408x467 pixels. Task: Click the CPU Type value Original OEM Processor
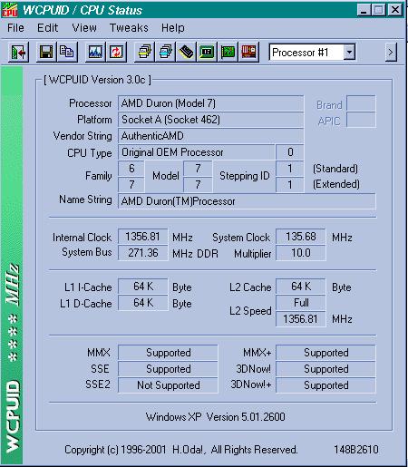(x=196, y=152)
